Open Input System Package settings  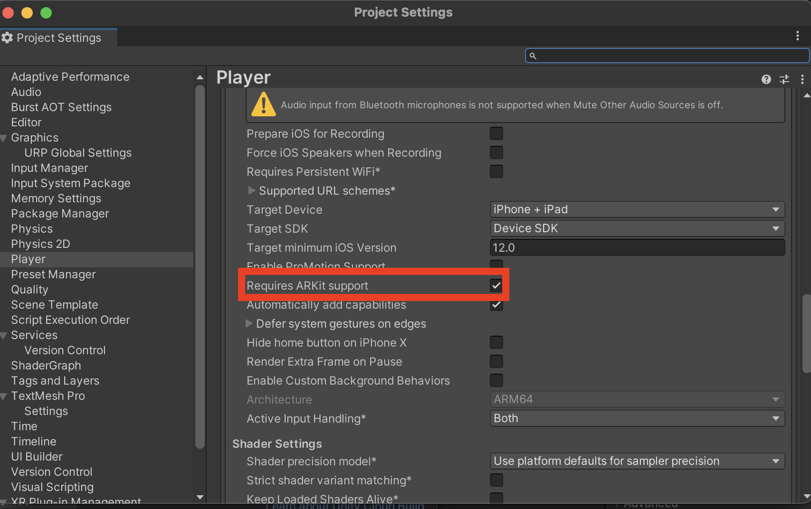71,183
